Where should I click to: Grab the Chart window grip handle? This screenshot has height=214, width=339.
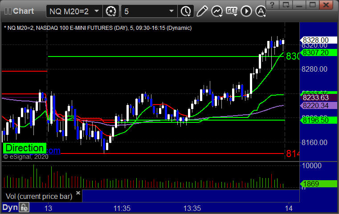[x=8, y=11]
